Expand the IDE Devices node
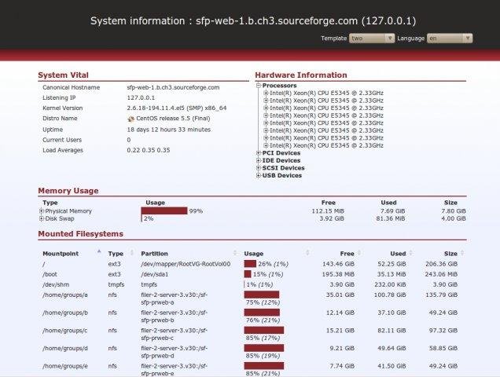The height and width of the screenshot is (377, 500). click(259, 160)
